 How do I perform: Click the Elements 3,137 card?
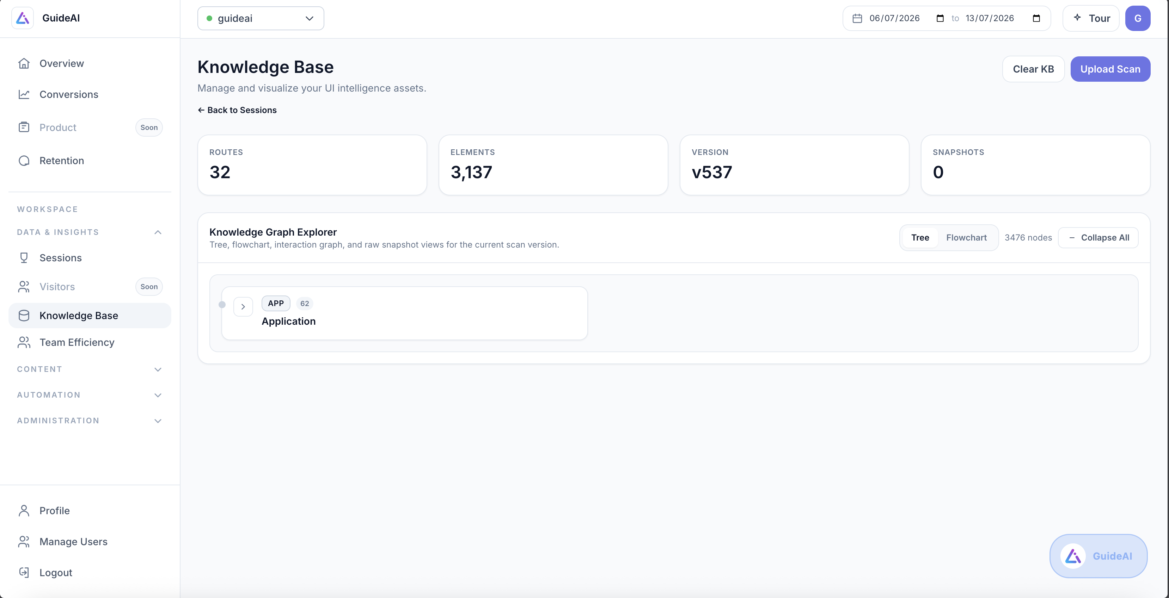553,165
